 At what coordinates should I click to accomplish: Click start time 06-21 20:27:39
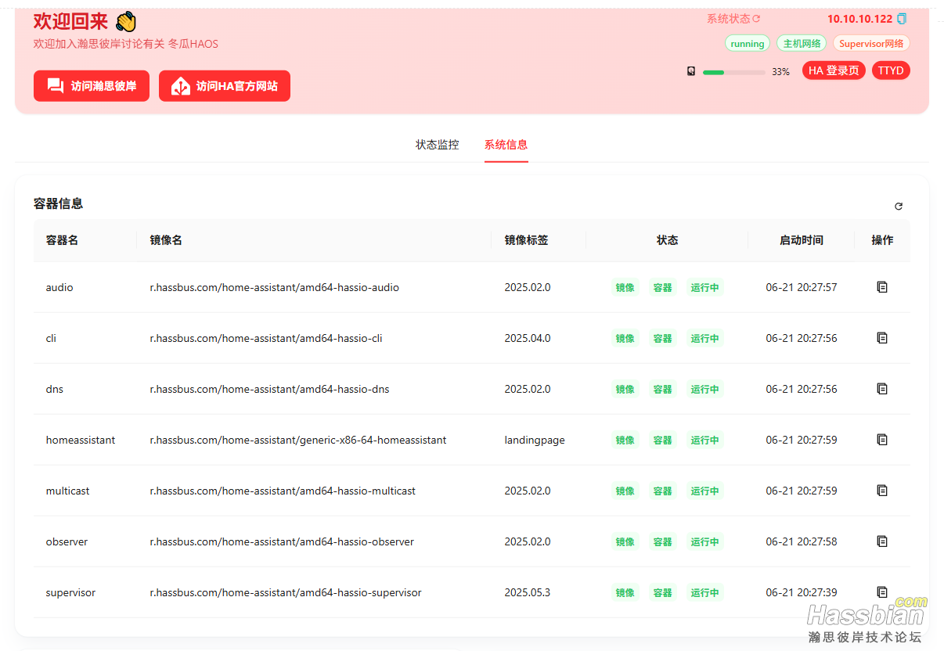click(x=802, y=592)
